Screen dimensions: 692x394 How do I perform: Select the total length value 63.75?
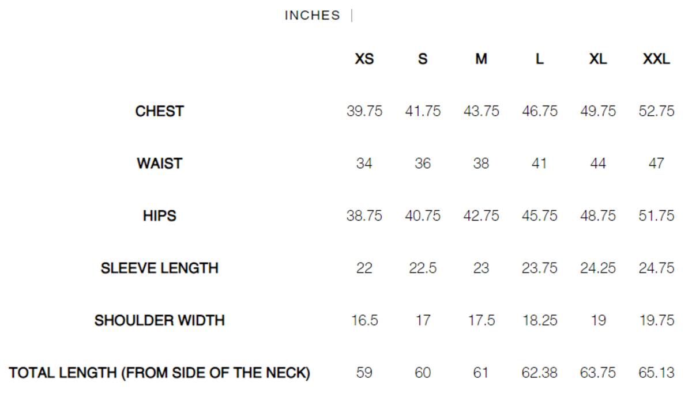point(598,373)
